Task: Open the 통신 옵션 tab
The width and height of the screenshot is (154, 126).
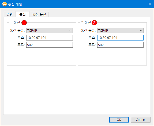Action: [x=39, y=14]
